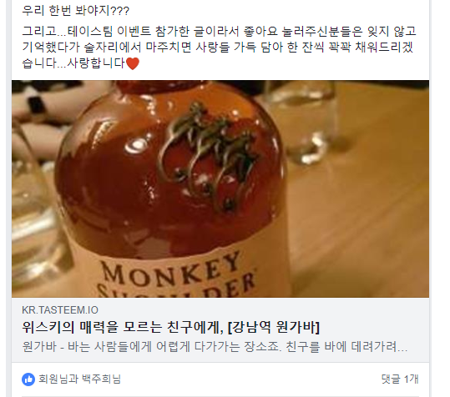Click the wristwatch in the photo corner
The width and height of the screenshot is (450, 397).
coord(36,105)
